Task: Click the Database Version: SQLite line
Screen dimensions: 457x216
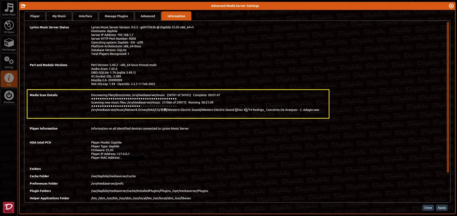Action: coord(109,50)
